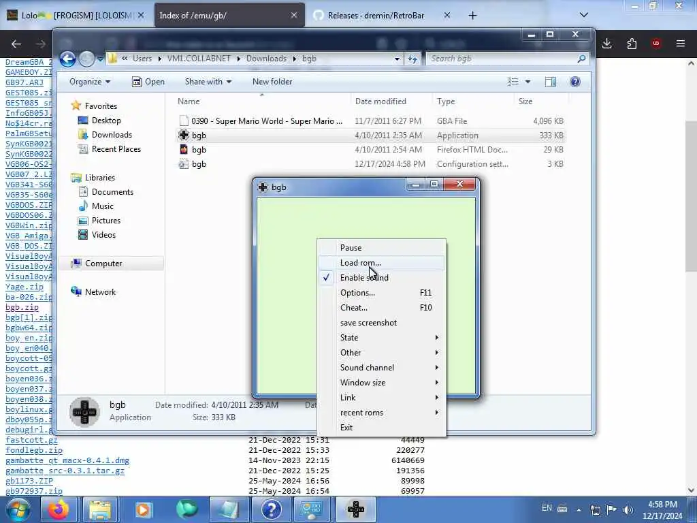Click Firefox extensions puzzle icon

[632, 44]
